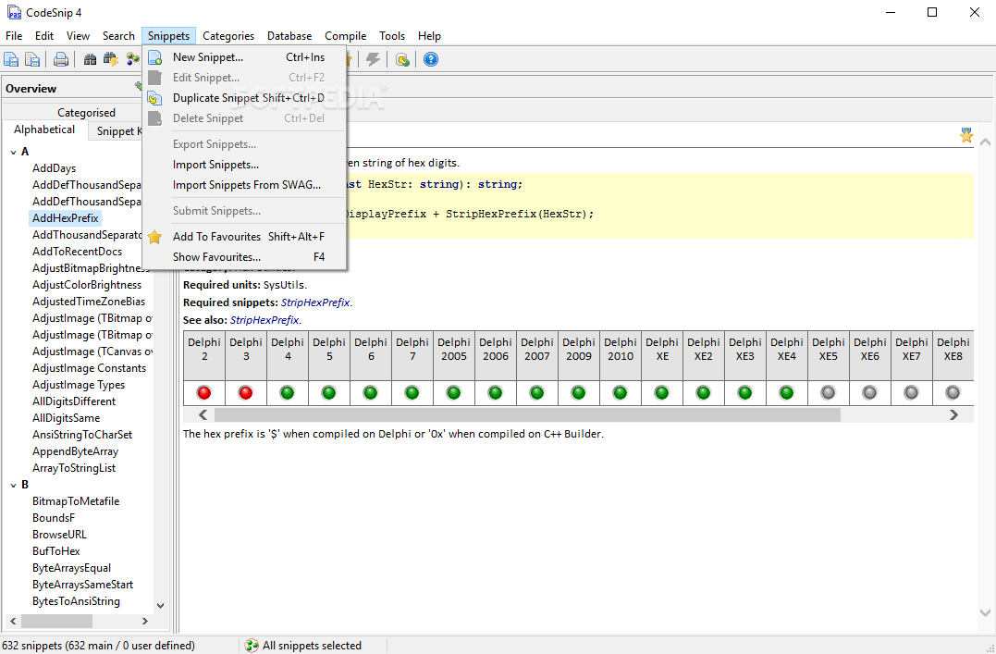996x654 pixels.
Task: Select AdjustColorBrightness snippet
Action: [x=87, y=285]
